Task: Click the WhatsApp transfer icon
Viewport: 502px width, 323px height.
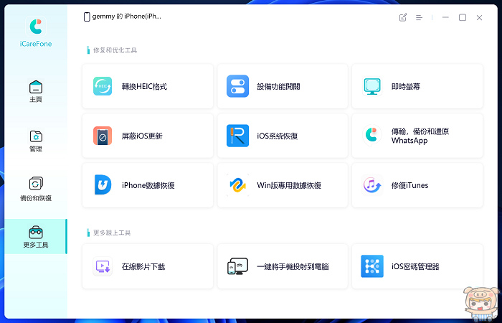Action: [372, 136]
